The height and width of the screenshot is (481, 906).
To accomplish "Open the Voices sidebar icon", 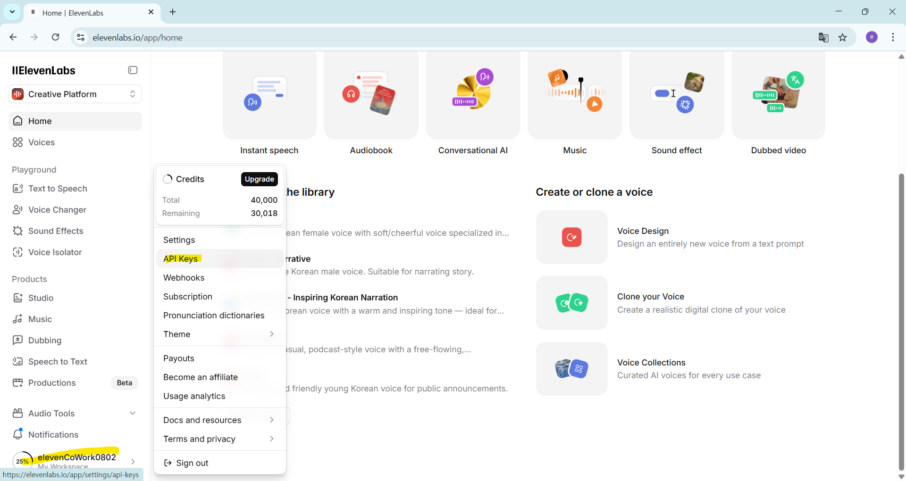I will (x=18, y=142).
